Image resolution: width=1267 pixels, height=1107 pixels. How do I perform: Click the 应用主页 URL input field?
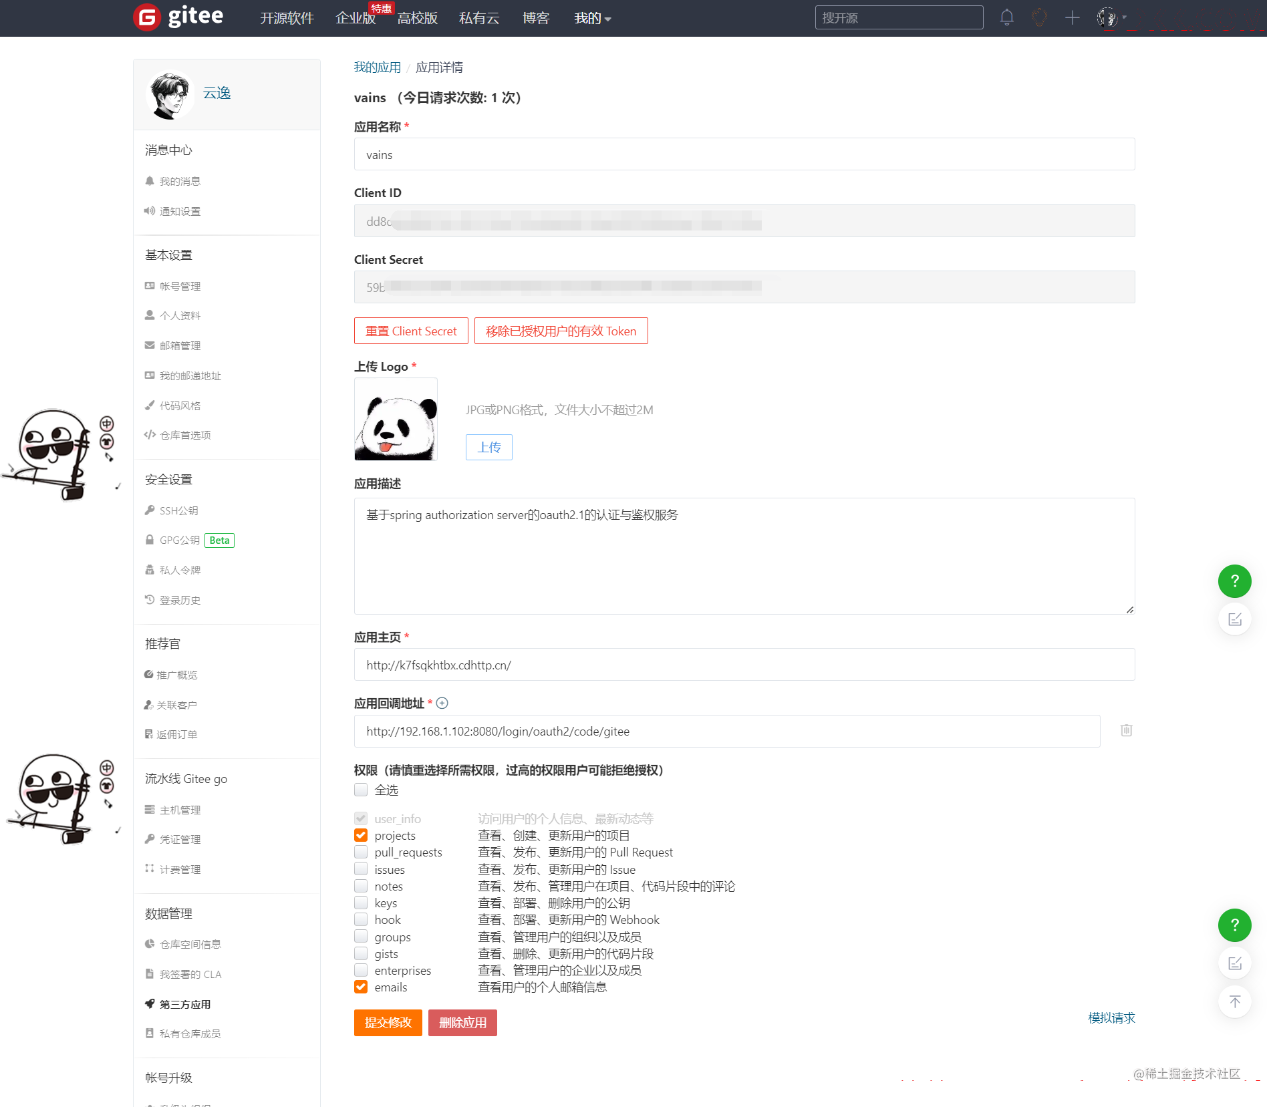click(x=744, y=665)
